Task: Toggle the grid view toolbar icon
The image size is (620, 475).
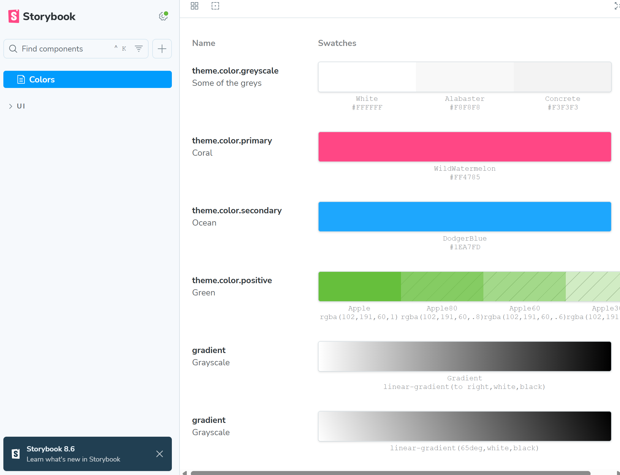Action: click(195, 6)
